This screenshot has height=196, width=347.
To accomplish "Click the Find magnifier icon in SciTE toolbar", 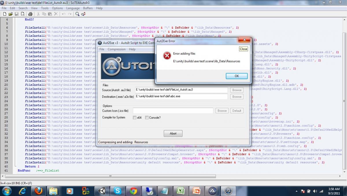I will pyautogui.click(x=77, y=14).
